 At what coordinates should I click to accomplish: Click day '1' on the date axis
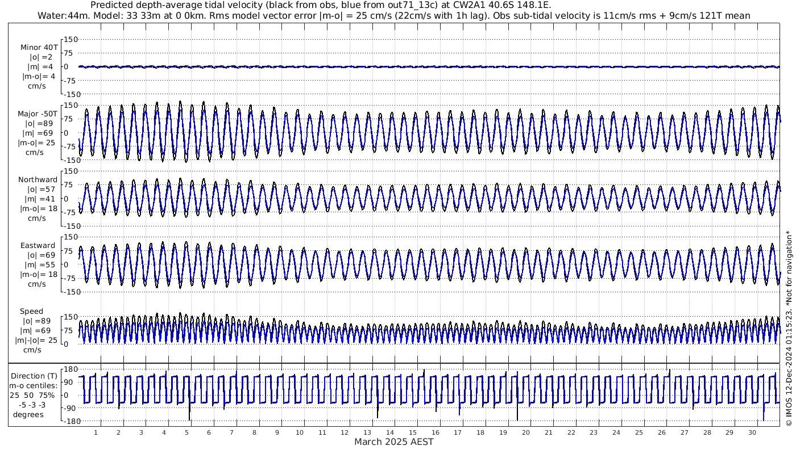click(x=96, y=432)
